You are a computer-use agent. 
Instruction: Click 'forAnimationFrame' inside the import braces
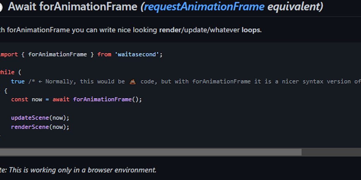click(x=57, y=54)
